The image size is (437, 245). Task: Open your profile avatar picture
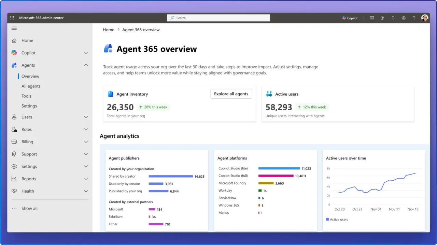pos(425,18)
